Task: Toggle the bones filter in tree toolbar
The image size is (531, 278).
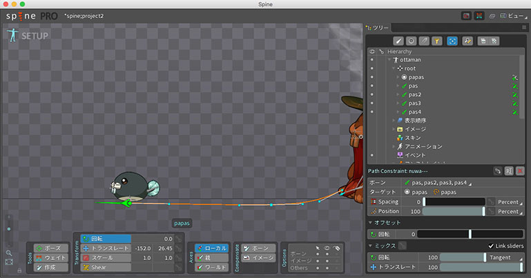Action: (x=398, y=41)
